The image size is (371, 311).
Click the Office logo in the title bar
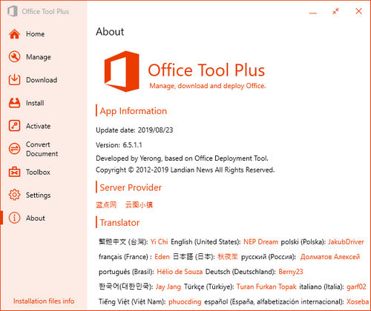point(13,11)
